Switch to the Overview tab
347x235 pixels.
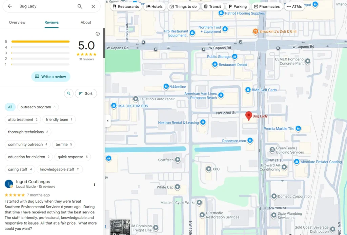coord(17,22)
